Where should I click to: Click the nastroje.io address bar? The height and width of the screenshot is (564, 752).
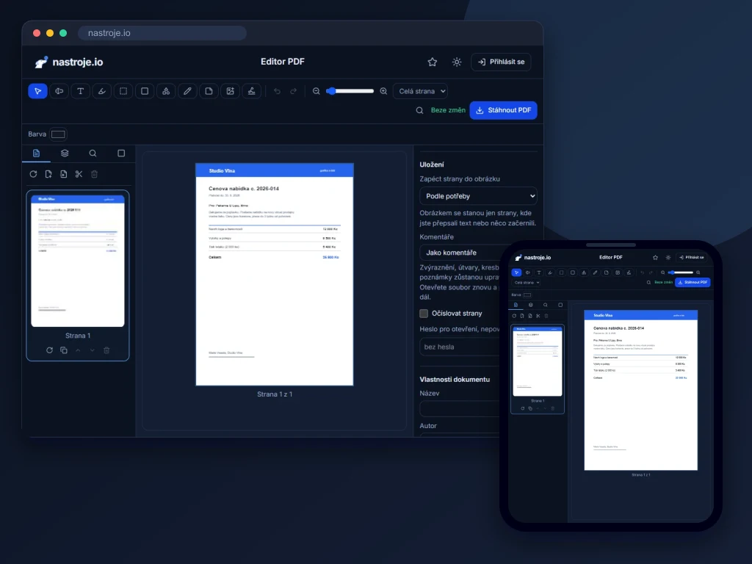(162, 33)
